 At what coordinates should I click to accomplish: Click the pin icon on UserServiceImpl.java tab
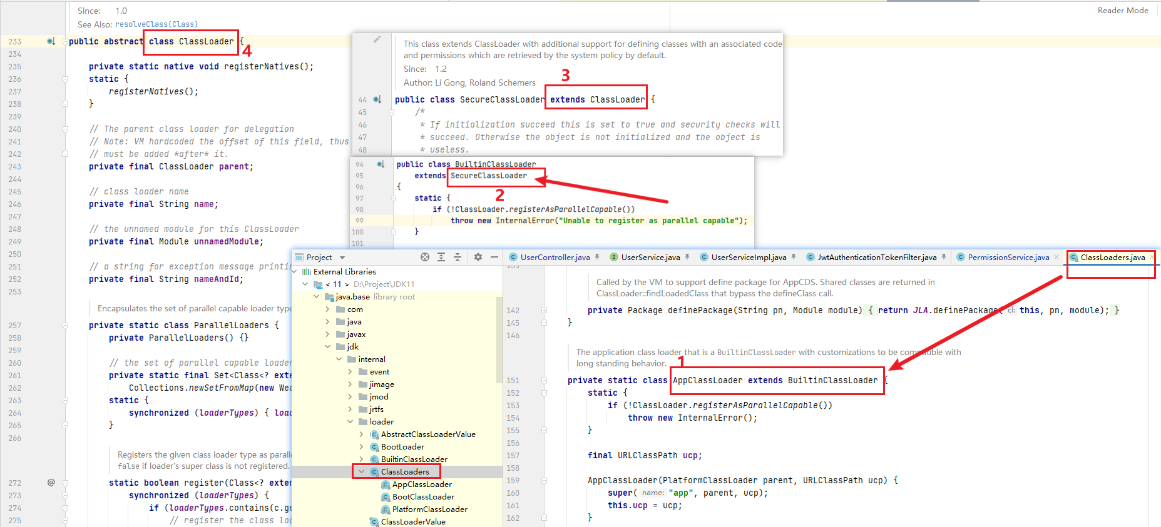(x=794, y=257)
